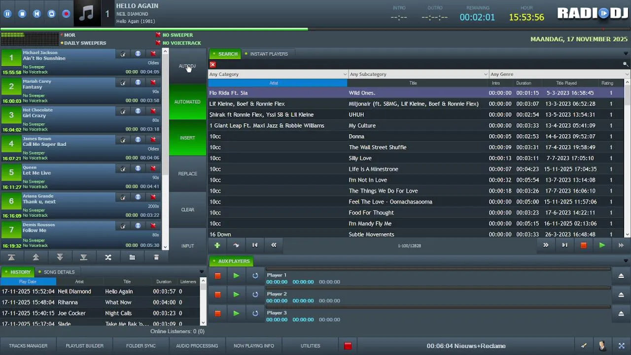Expand aux players panel options arrow
Image resolution: width=631 pixels, height=355 pixels.
click(x=626, y=261)
